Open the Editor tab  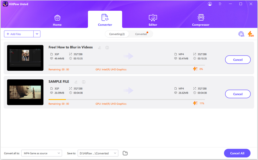point(153,20)
